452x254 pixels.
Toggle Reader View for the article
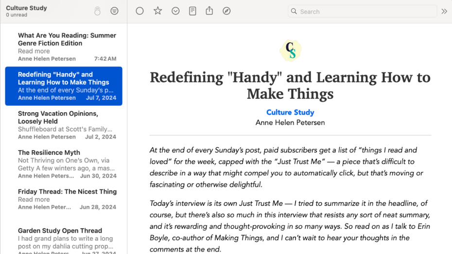pos(192,11)
